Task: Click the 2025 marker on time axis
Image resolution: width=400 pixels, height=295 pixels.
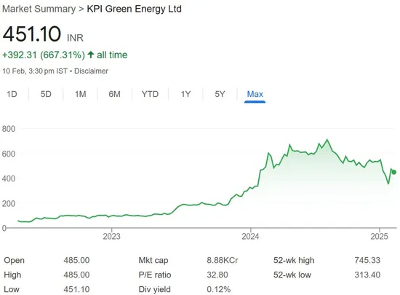Action: point(380,236)
